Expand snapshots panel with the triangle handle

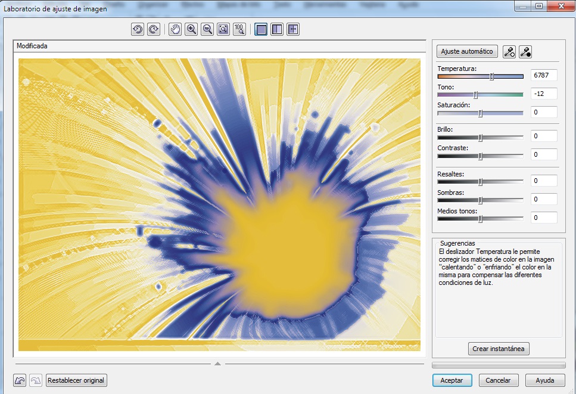(218, 362)
